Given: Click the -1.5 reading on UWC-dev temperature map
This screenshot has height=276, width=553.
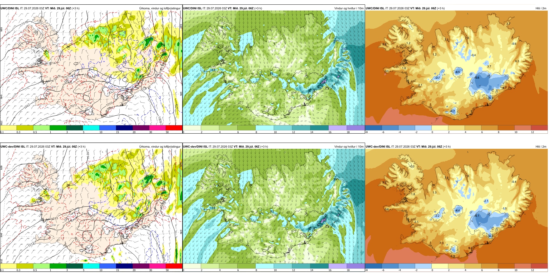Looking at the screenshot, I should [504, 209].
